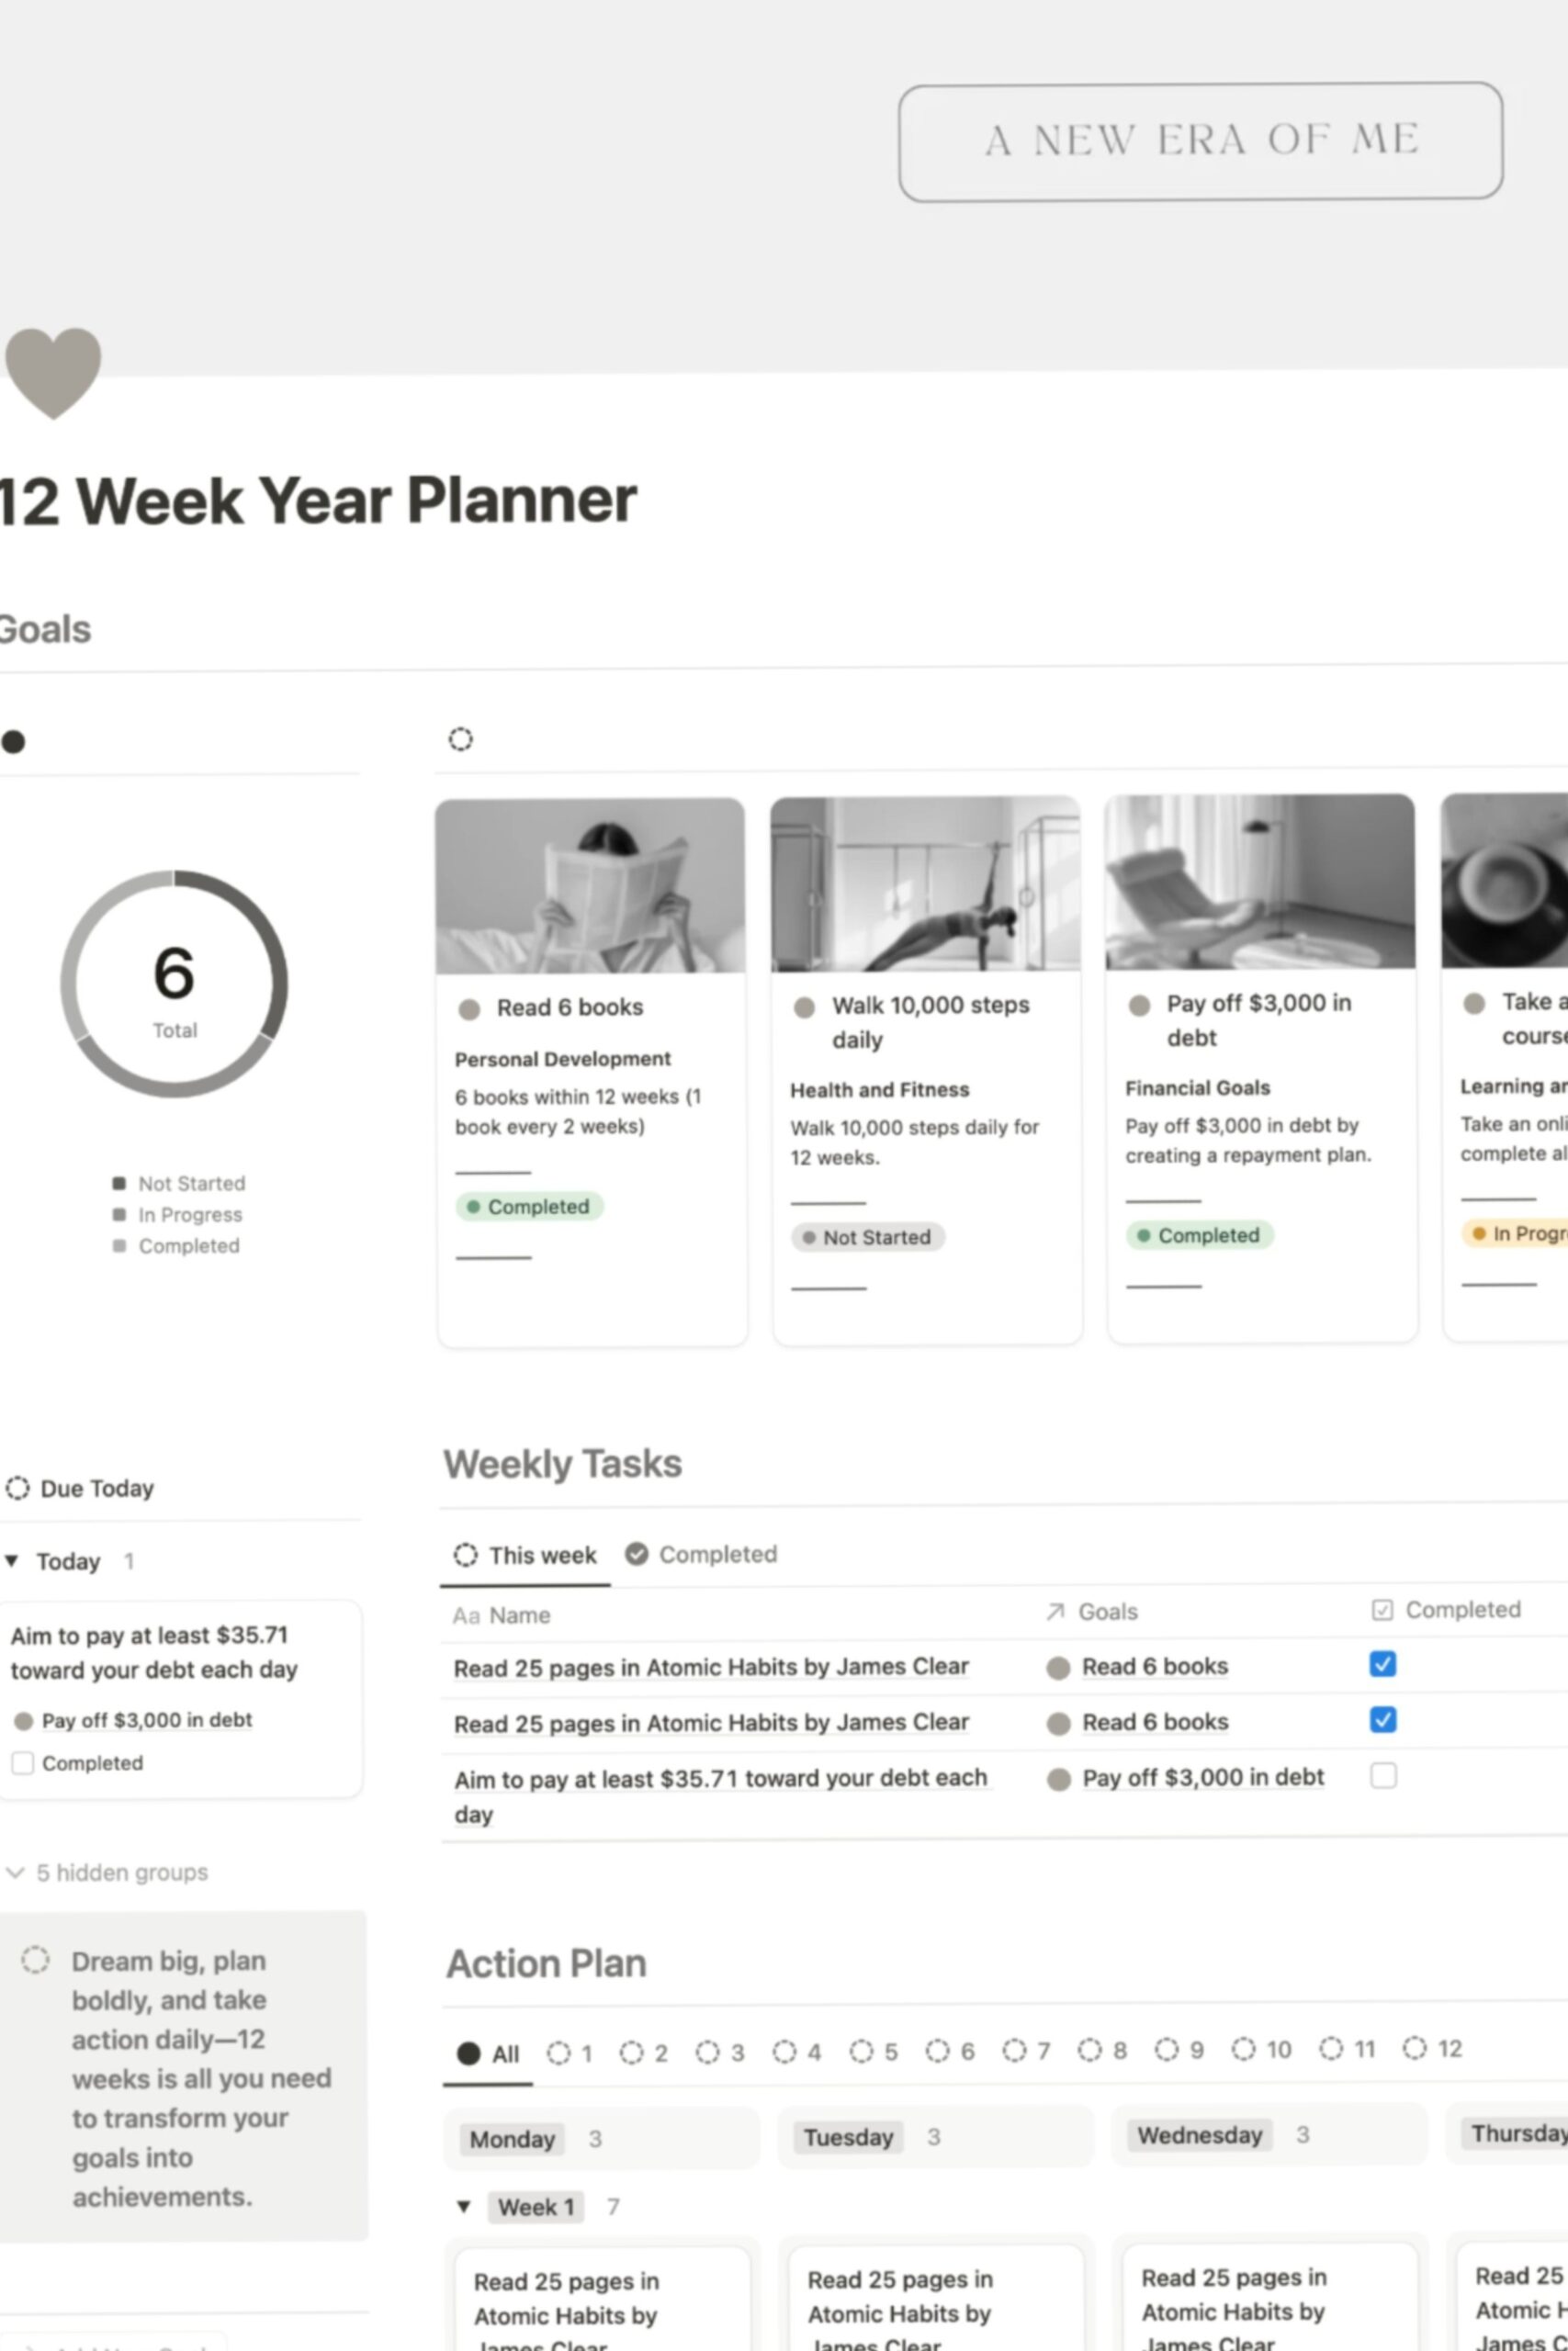The width and height of the screenshot is (1568, 2351).
Task: Open the Read 6 books goal link
Action: coord(1154,1666)
